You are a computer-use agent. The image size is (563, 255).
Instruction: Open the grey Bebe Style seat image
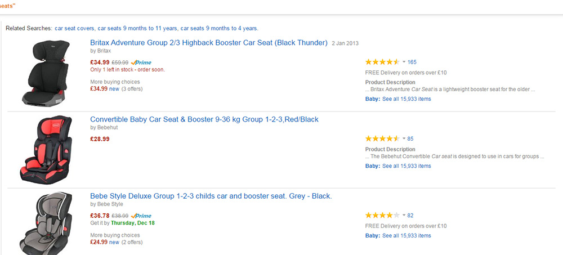pyautogui.click(x=46, y=223)
